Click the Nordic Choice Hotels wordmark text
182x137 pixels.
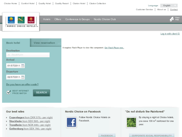point(21,26)
